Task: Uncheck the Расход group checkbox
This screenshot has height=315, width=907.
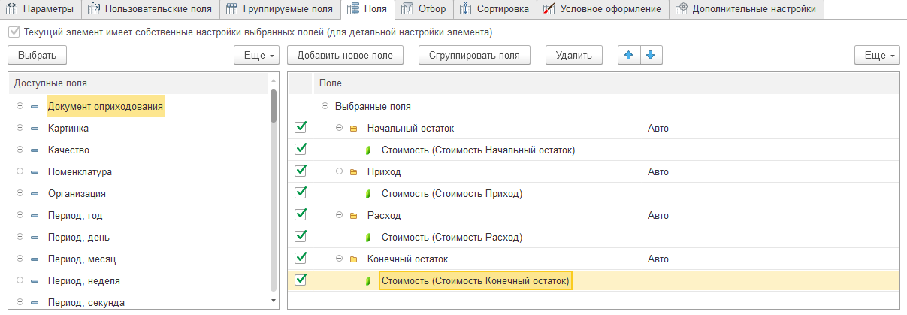Action: pyautogui.click(x=301, y=215)
